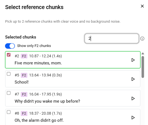148x125 pixels.
Task: Click the 'Show only F2 chunks' label
Action: click(34, 46)
